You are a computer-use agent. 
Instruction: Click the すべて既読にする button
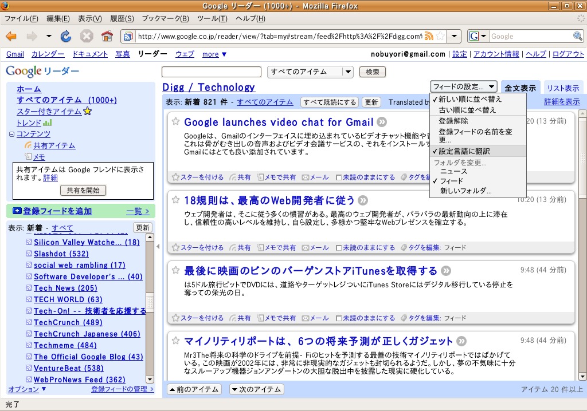click(330, 102)
